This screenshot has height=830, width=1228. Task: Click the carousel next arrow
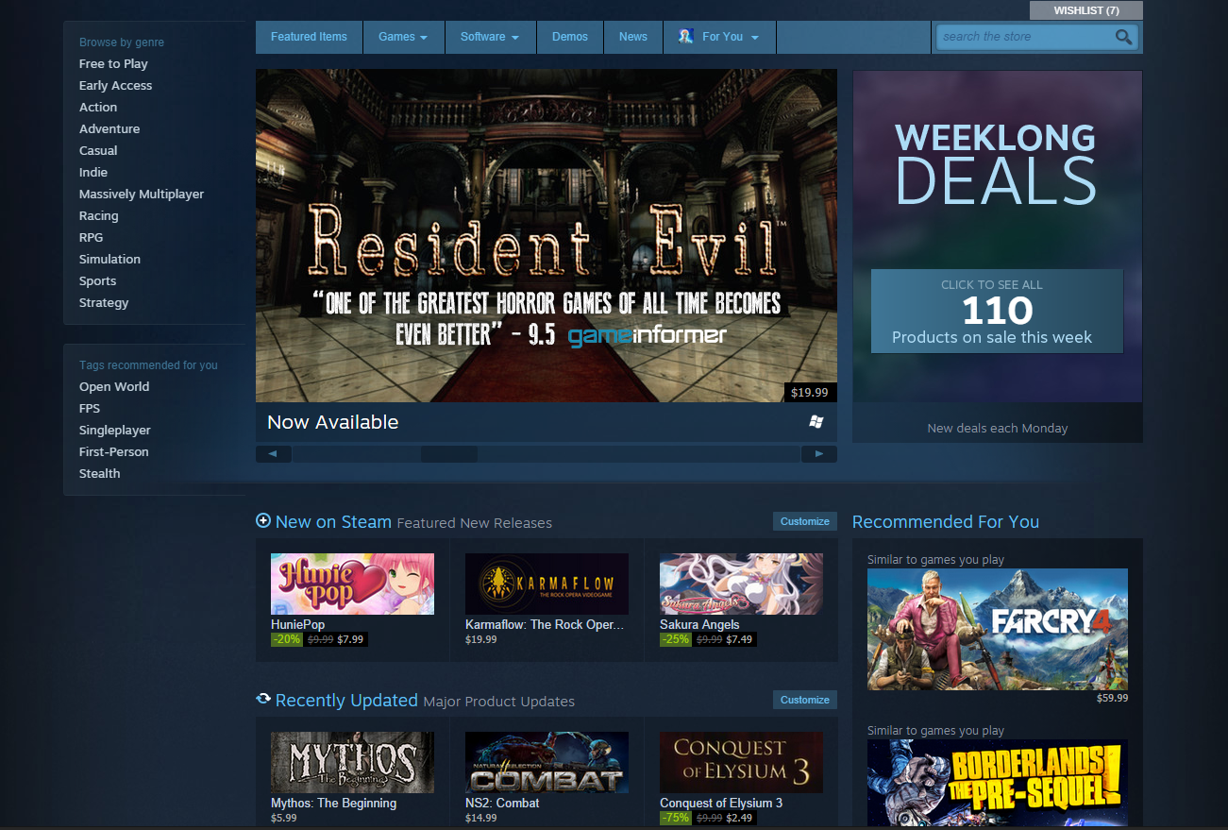(818, 454)
